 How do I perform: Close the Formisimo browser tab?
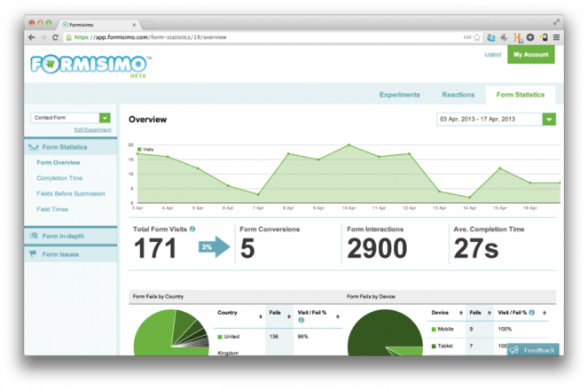click(134, 25)
